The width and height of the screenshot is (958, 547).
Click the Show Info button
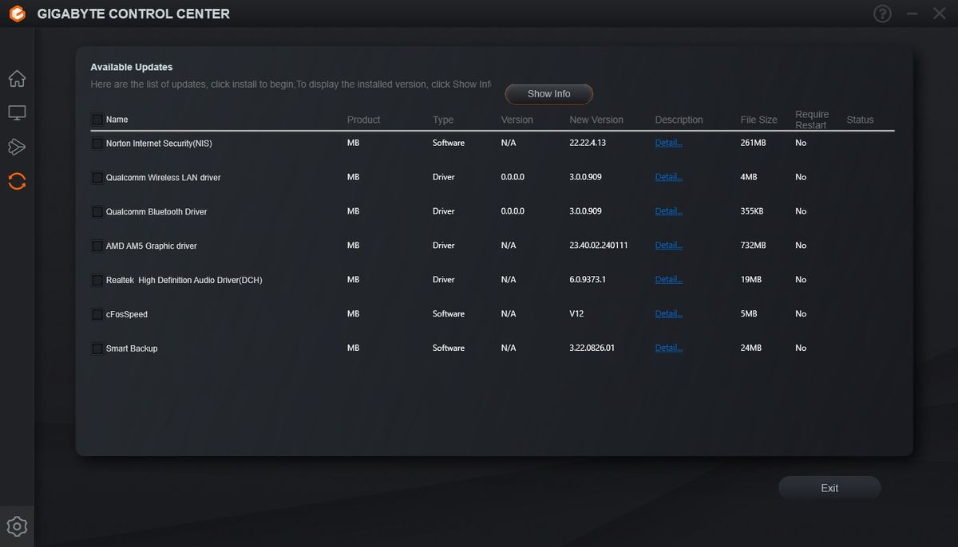[x=549, y=94]
